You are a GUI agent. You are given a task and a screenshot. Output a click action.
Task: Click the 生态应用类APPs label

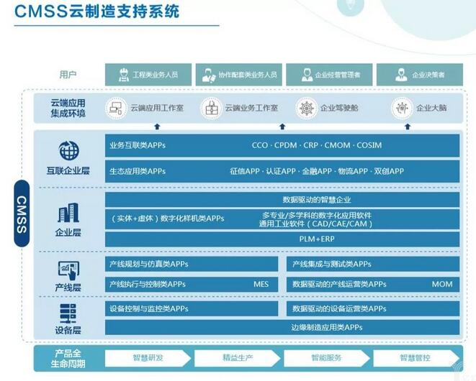pos(138,172)
